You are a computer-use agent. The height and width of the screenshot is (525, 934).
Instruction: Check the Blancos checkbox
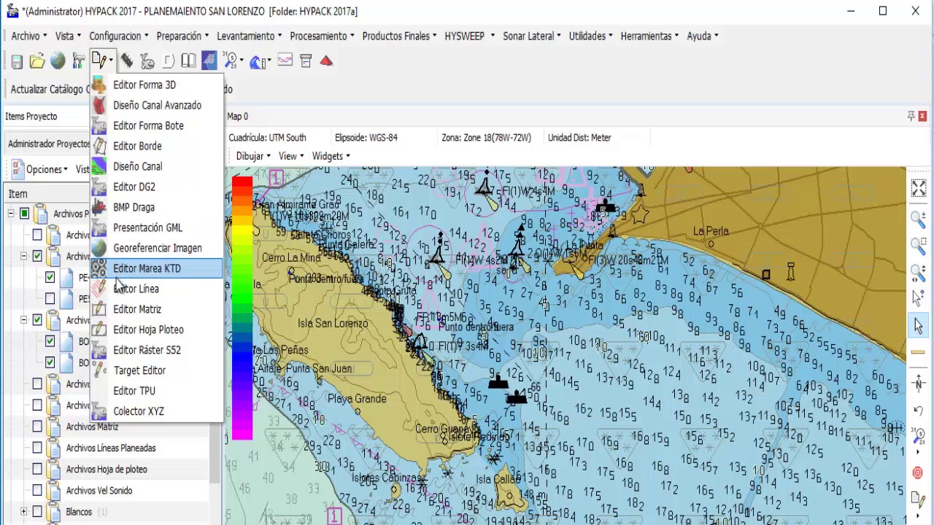[x=37, y=511]
